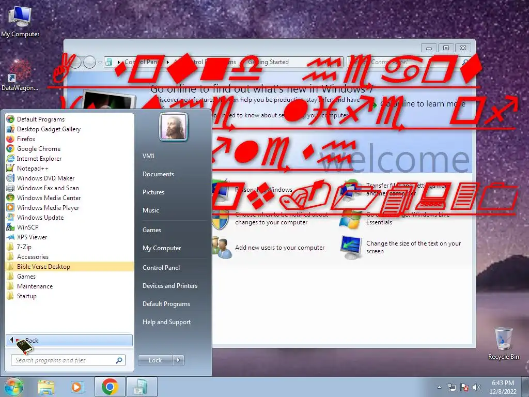Click the Control Panel search box
529x397 pixels.
(409, 62)
